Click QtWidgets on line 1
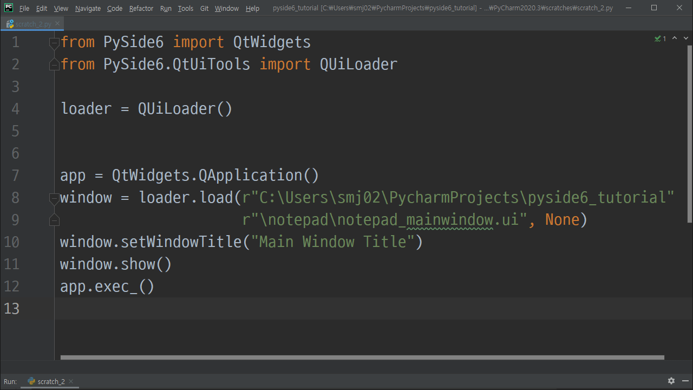This screenshot has height=390, width=693. point(272,42)
